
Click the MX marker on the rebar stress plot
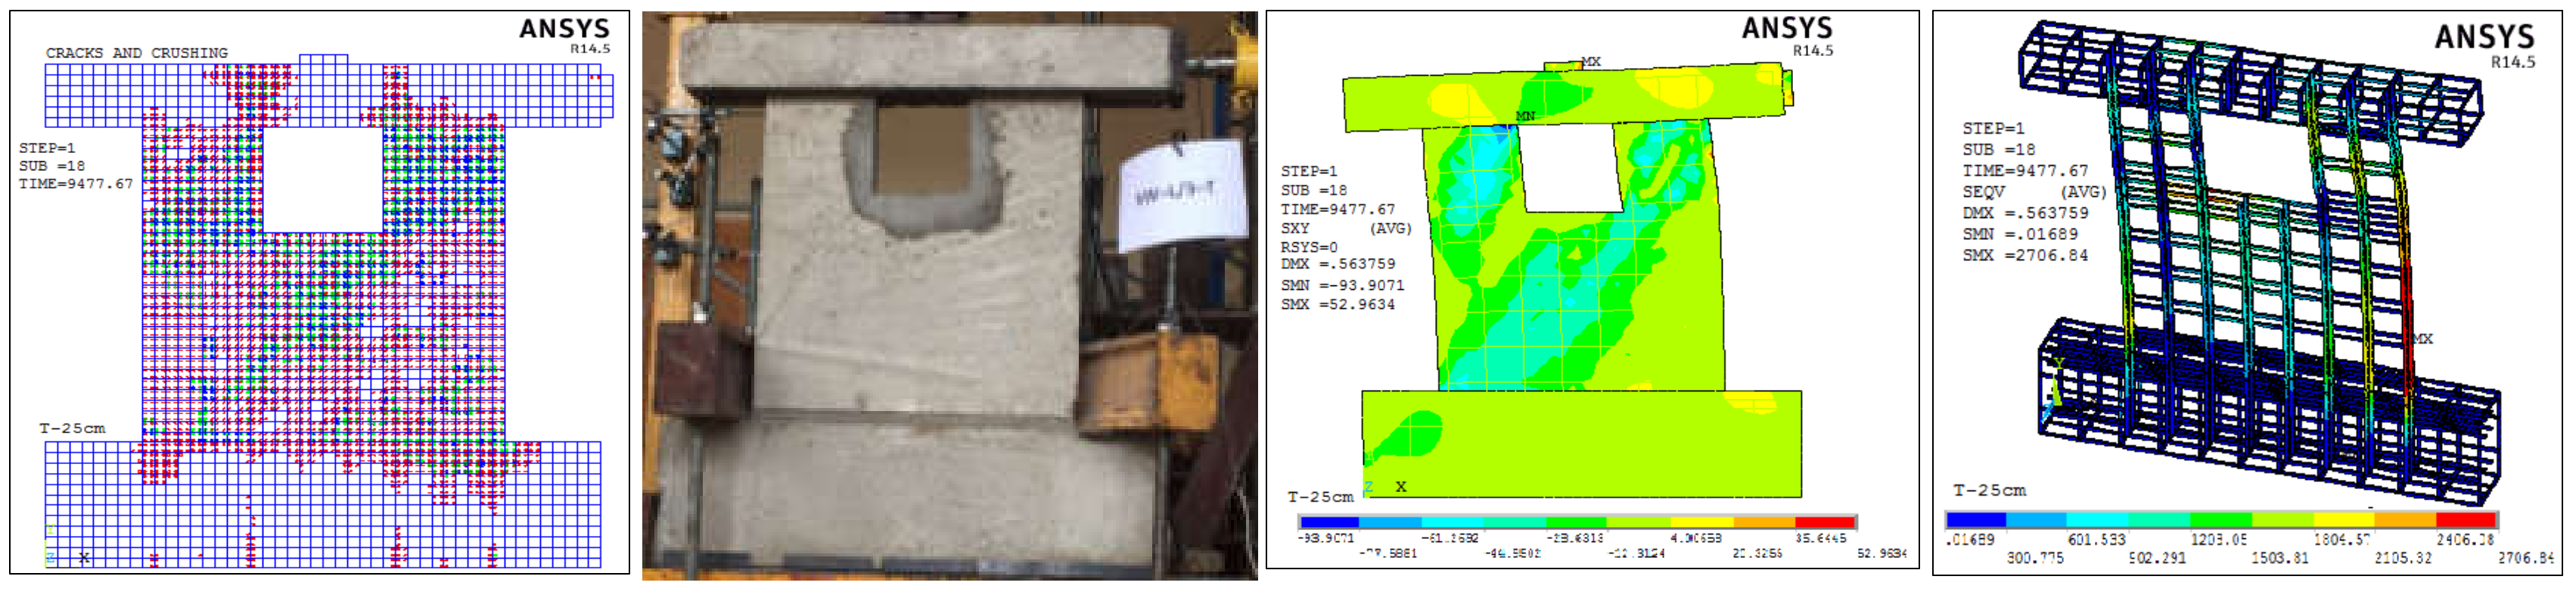point(2422,339)
